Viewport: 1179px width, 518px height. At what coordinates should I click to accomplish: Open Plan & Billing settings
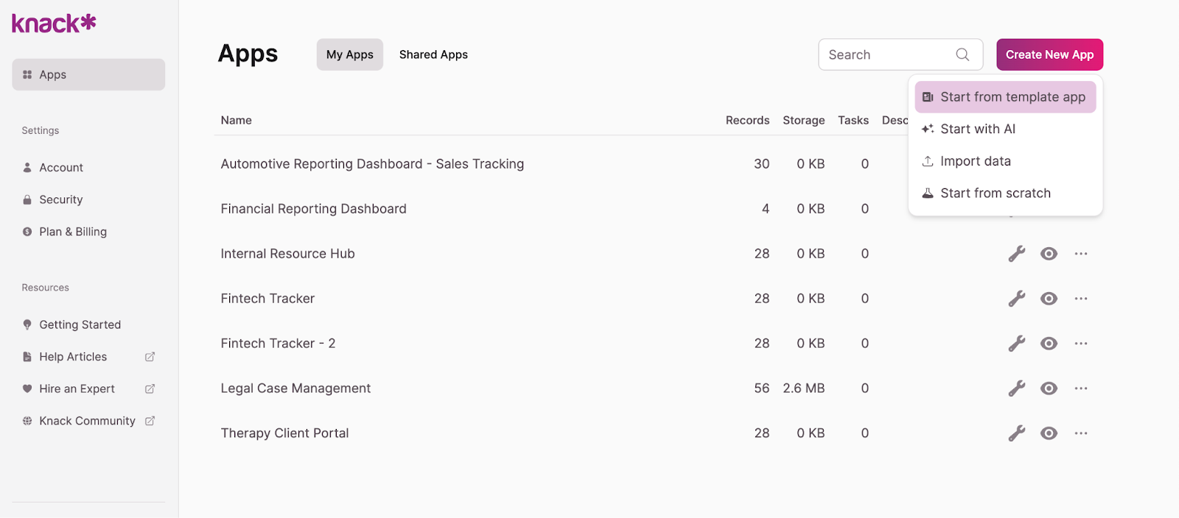click(72, 232)
